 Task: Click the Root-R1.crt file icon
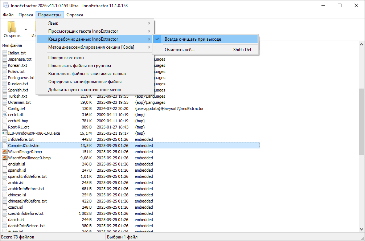(5, 127)
